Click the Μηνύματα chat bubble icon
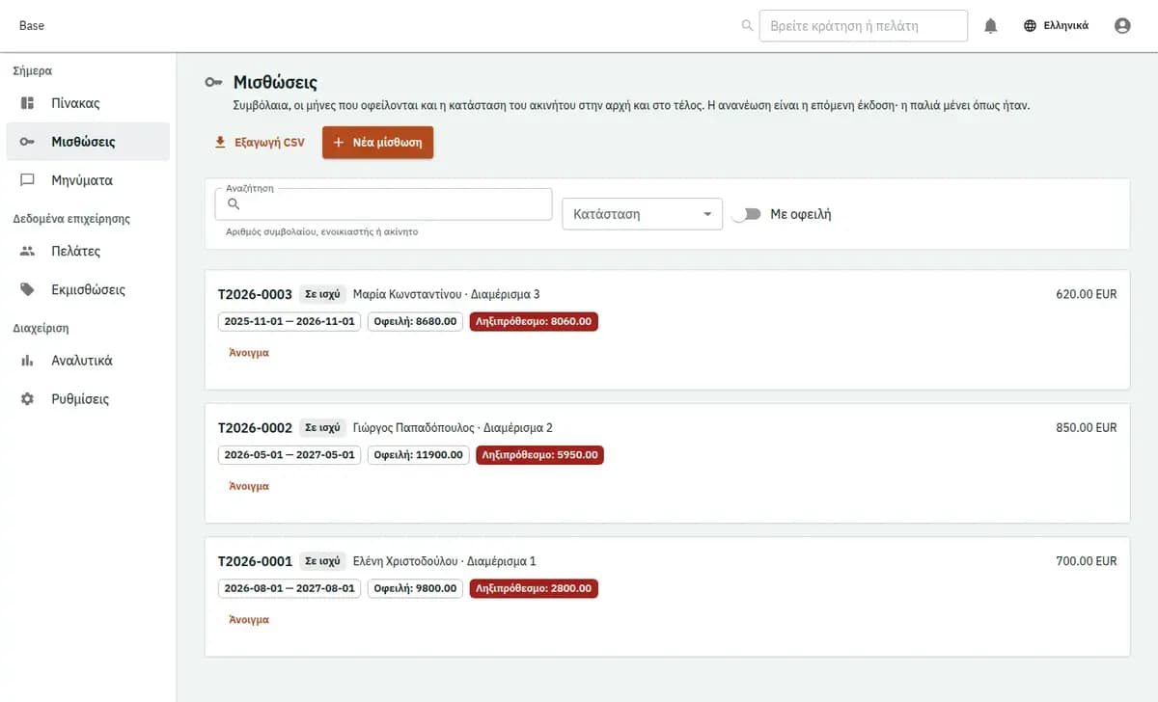Viewport: 1158px width, 702px height. point(28,180)
